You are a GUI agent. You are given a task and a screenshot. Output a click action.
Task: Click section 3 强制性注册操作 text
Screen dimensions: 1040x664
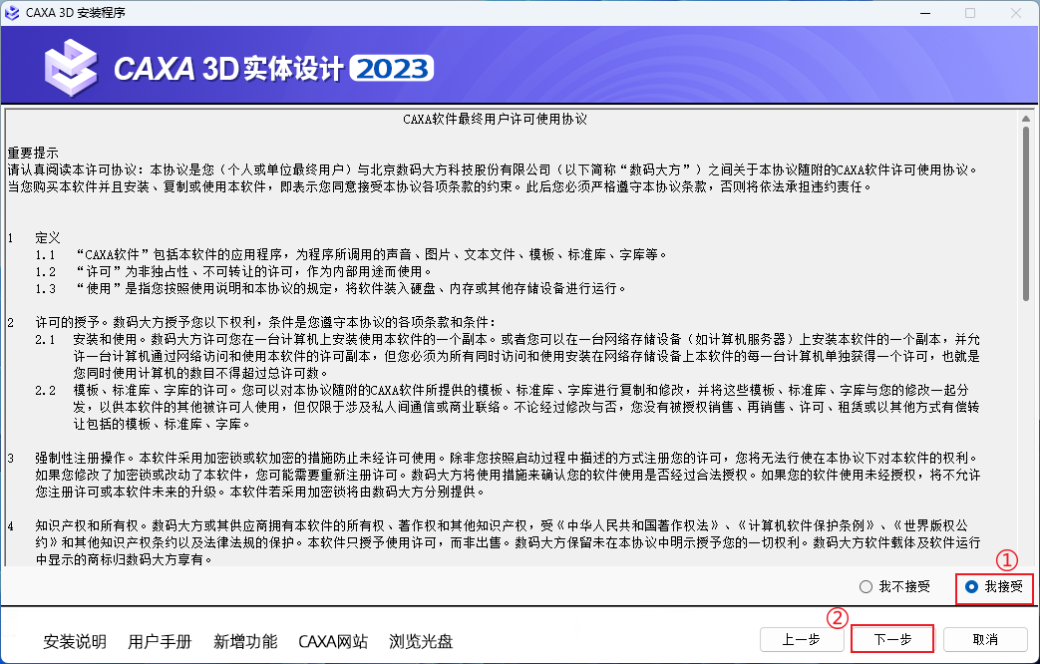pos(495,475)
